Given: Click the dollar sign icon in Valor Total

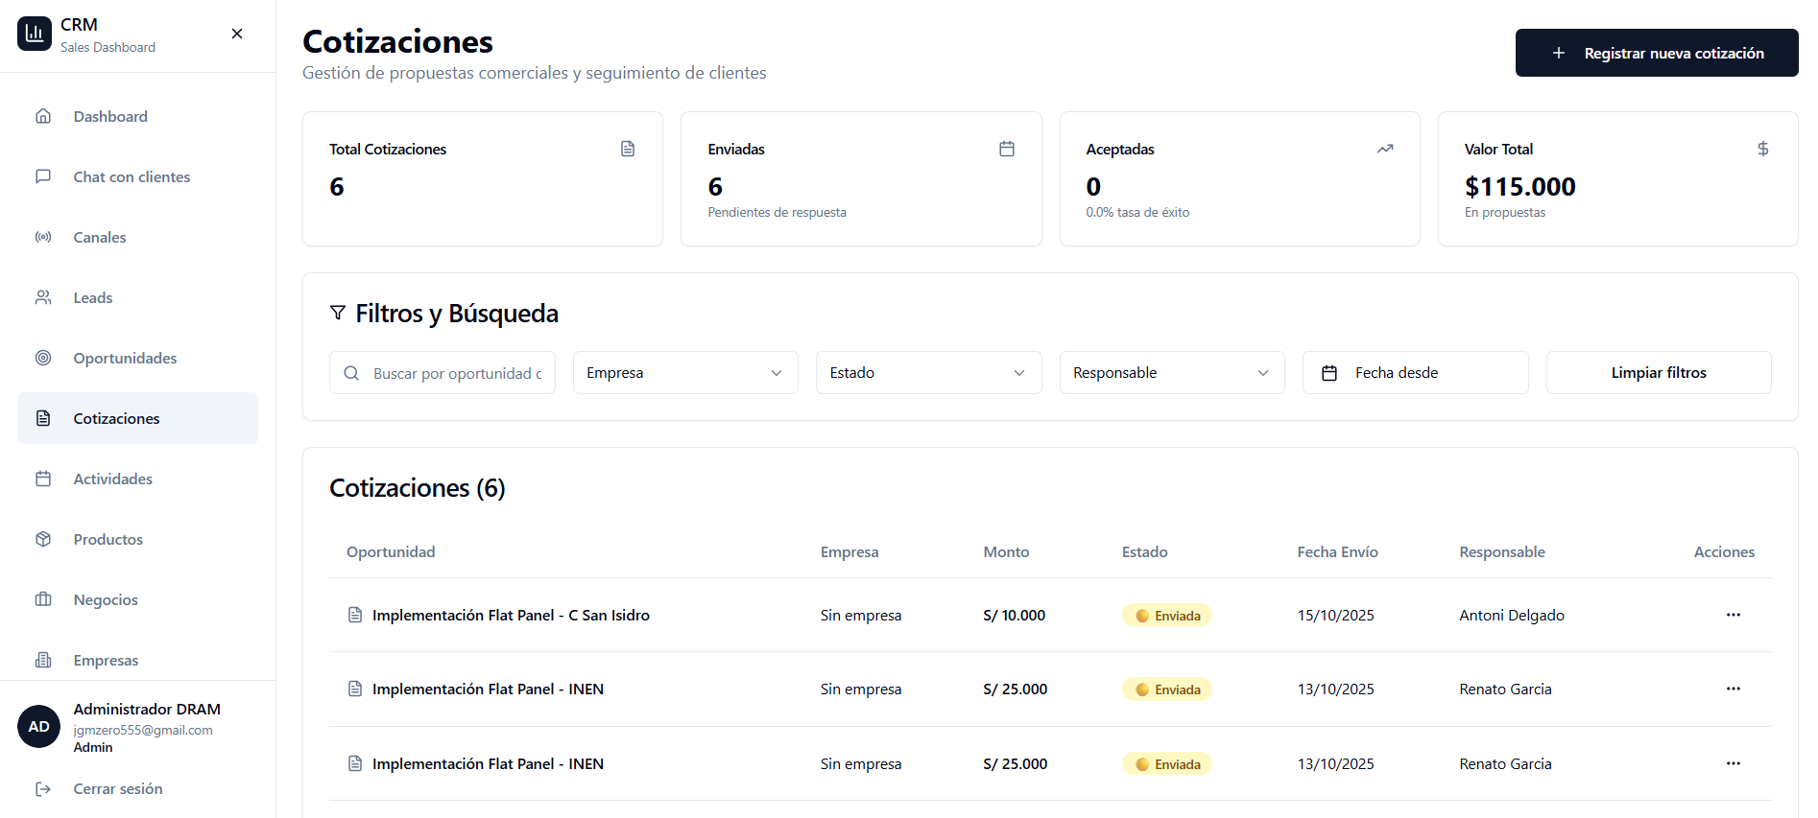Looking at the screenshot, I should tap(1762, 149).
